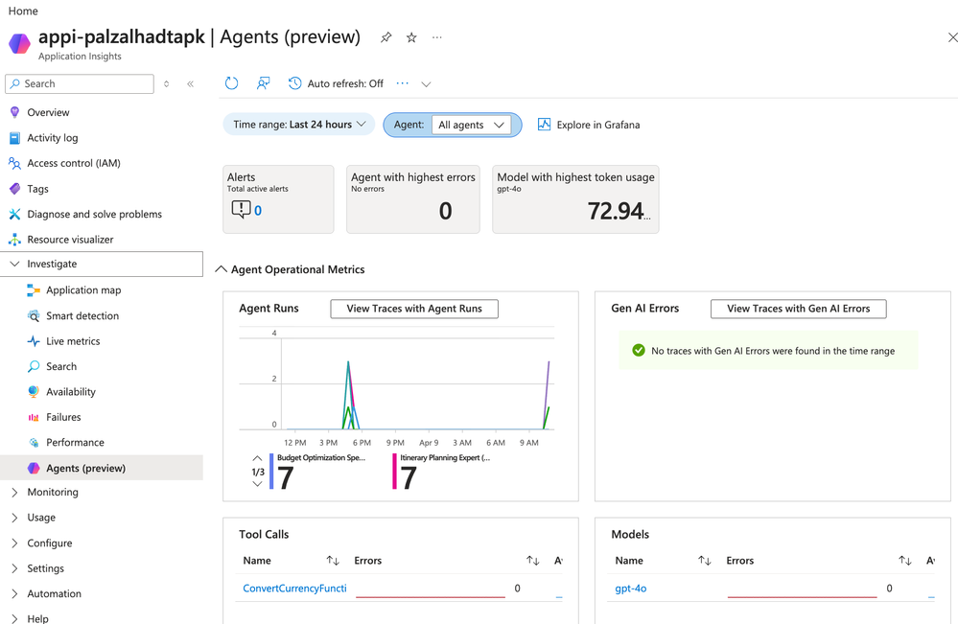
Task: Click the green success check icon
Action: 639,351
